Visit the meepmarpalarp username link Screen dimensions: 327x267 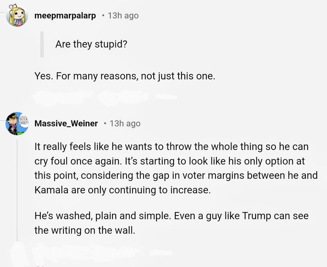click(x=65, y=16)
